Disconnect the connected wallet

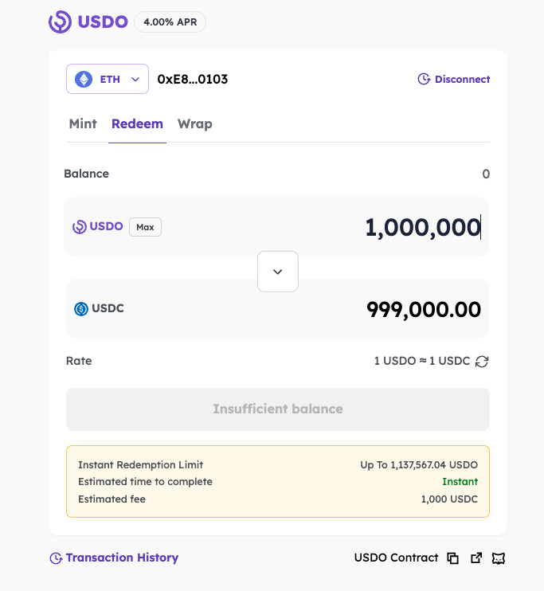(454, 80)
